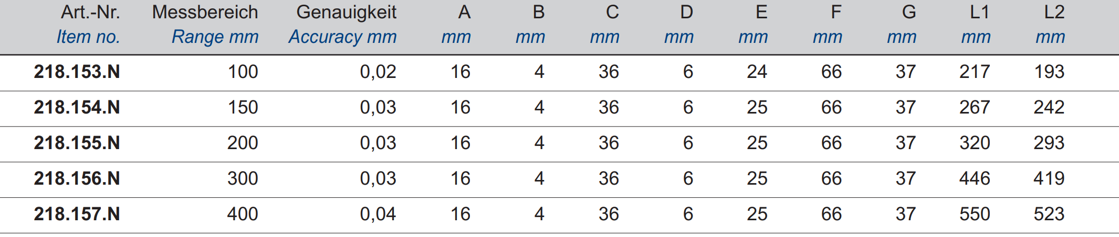Select item number 218.156.N
The width and height of the screenshot is (1119, 237).
point(77,178)
